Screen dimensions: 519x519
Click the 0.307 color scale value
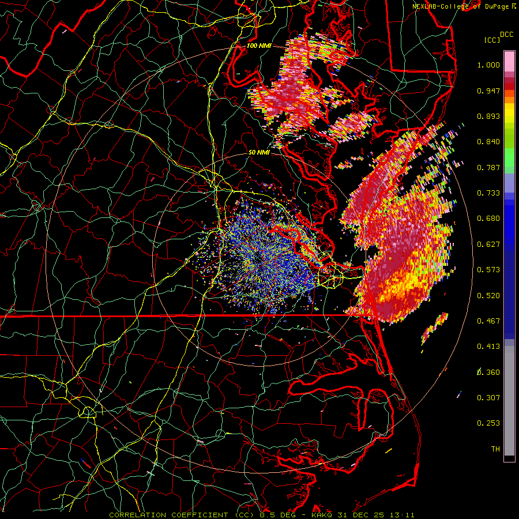(488, 398)
